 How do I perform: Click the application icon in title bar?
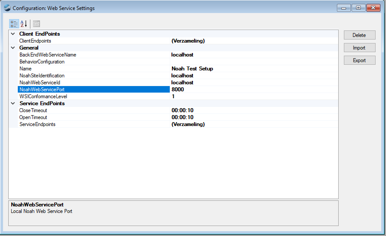click(7, 8)
